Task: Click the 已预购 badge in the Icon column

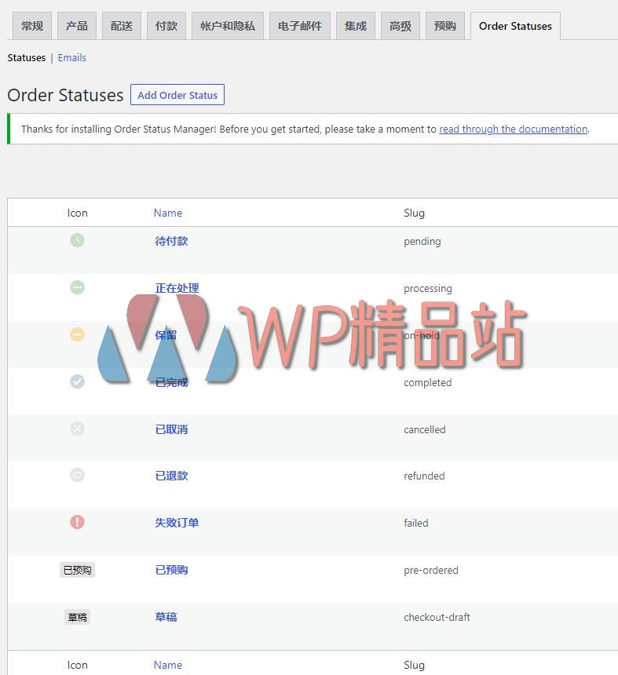Action: pyautogui.click(x=77, y=570)
